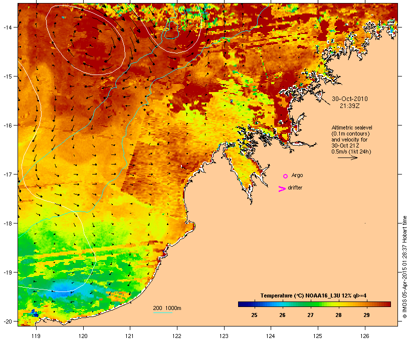Click colorbar tick label '28'
The height and width of the screenshot is (340, 411).
[x=338, y=315]
